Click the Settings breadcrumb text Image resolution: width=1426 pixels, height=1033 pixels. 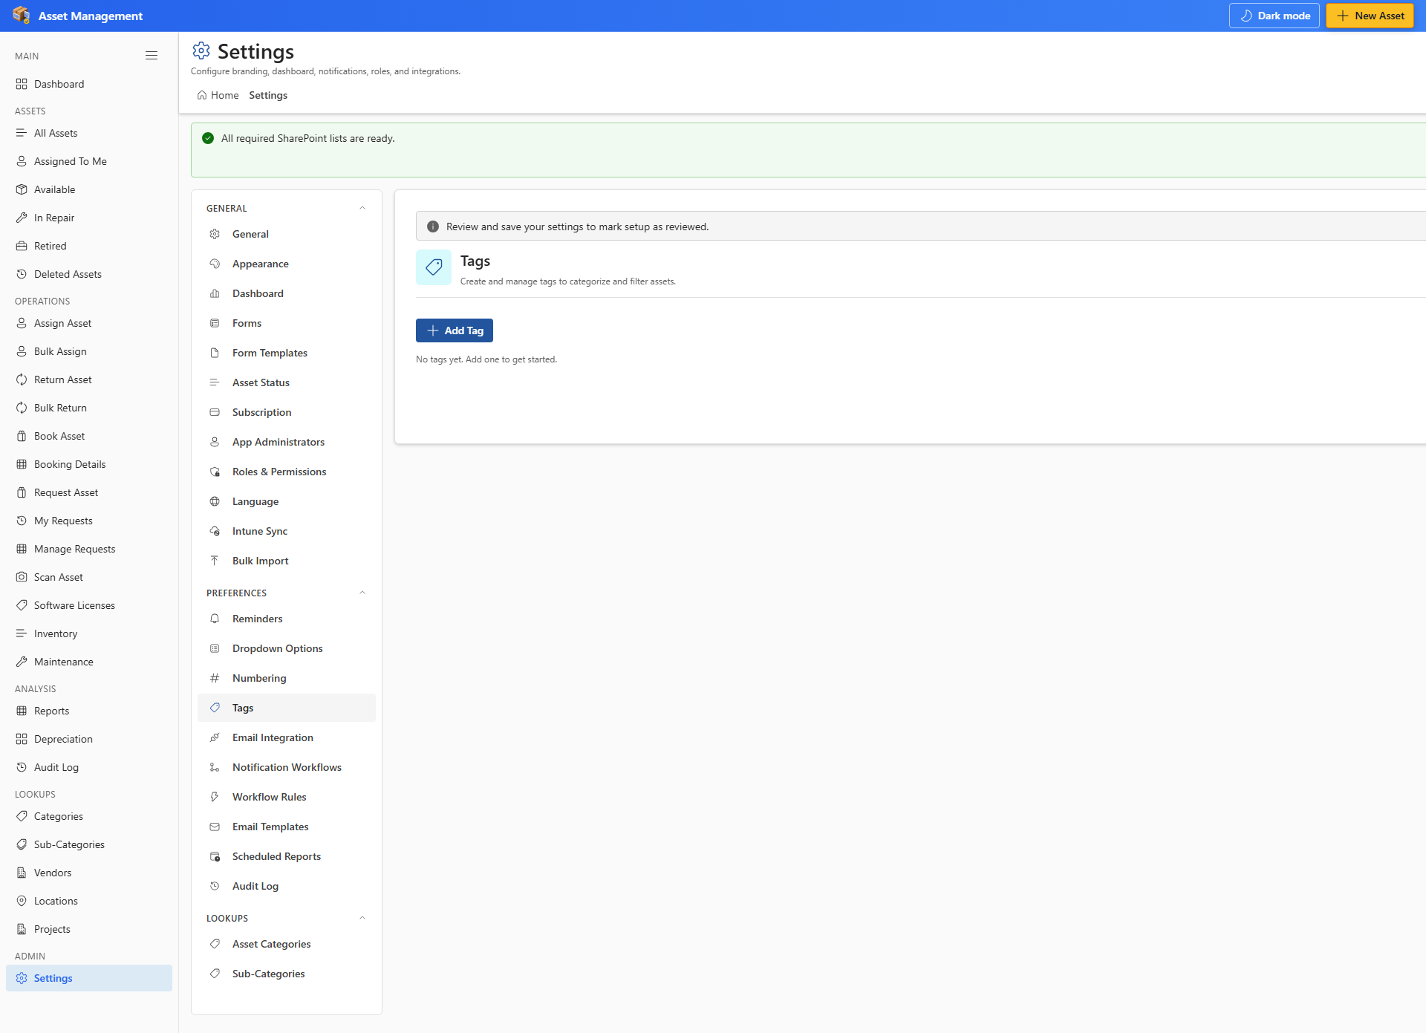pyautogui.click(x=268, y=95)
